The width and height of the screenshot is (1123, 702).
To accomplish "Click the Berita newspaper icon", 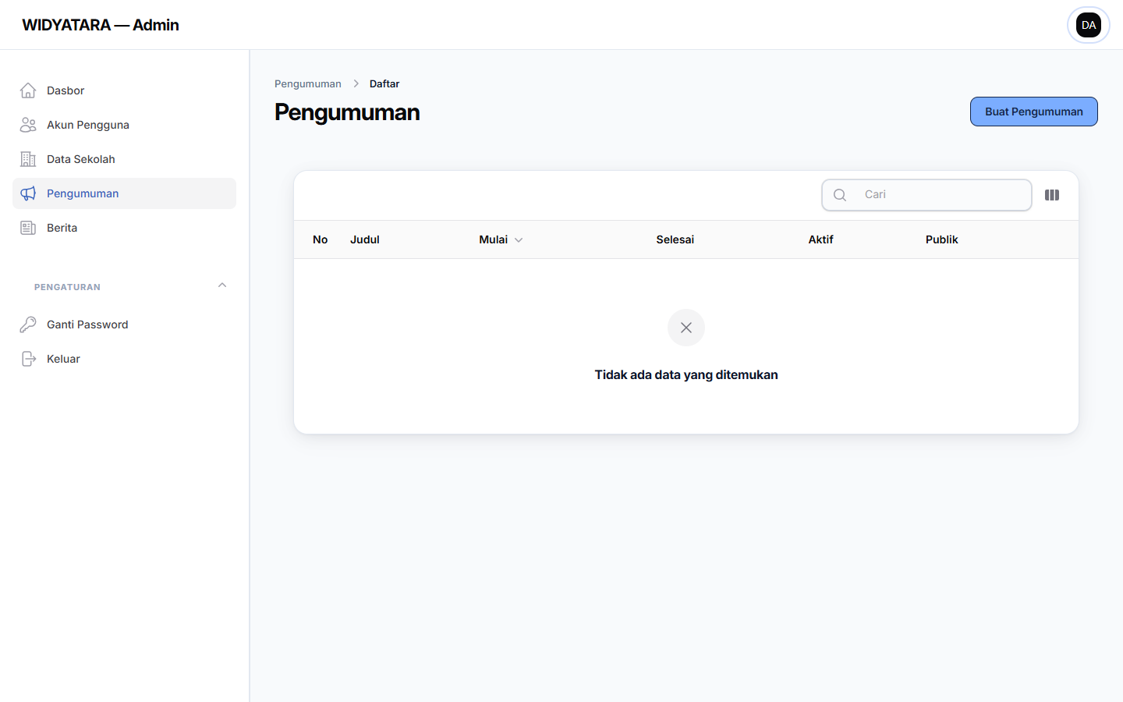I will pyautogui.click(x=28, y=228).
